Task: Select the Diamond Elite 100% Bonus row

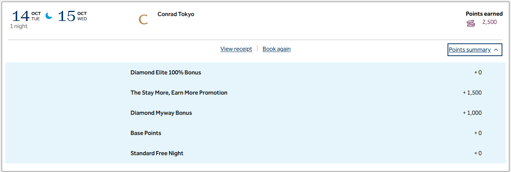Action: pyautogui.click(x=166, y=73)
